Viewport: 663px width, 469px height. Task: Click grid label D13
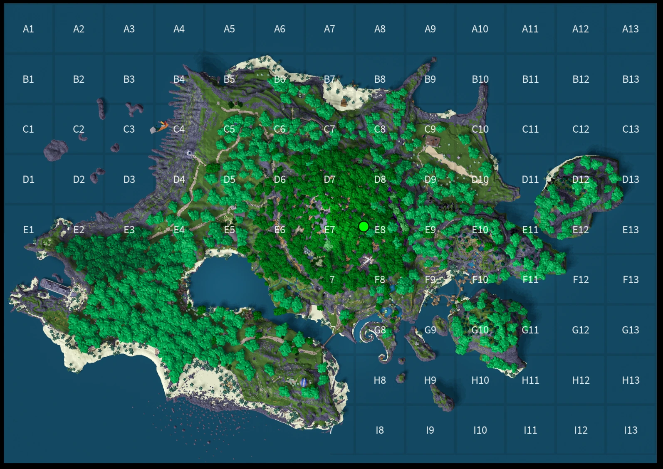pyautogui.click(x=631, y=180)
